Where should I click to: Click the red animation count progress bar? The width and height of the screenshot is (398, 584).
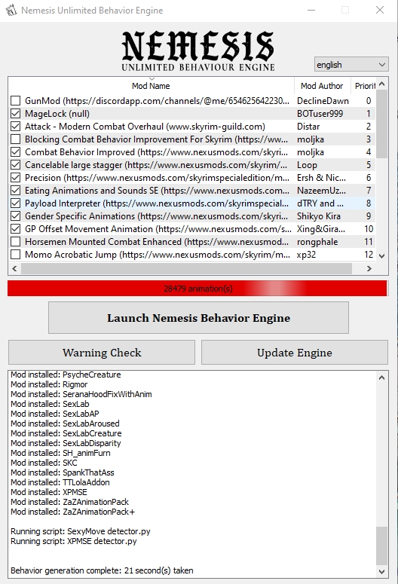pyautogui.click(x=198, y=289)
